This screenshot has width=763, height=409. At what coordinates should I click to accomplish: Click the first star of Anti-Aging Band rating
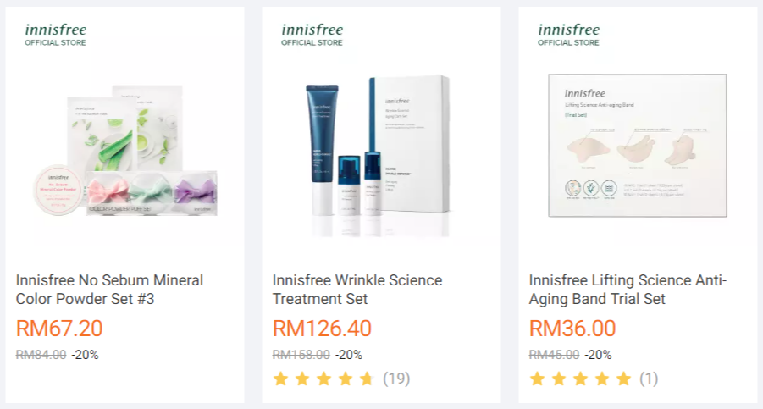(537, 379)
